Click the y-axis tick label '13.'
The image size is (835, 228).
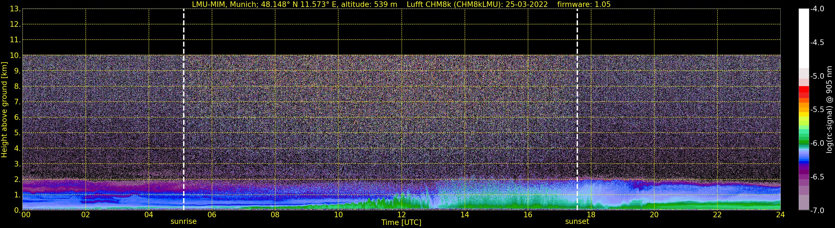point(15,9)
